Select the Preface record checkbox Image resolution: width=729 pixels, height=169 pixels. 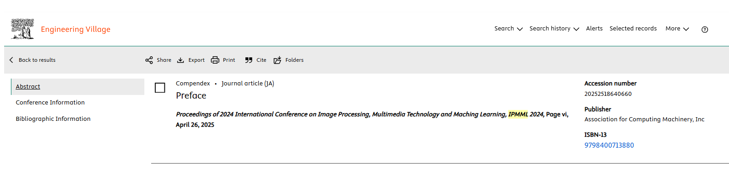coord(160,88)
